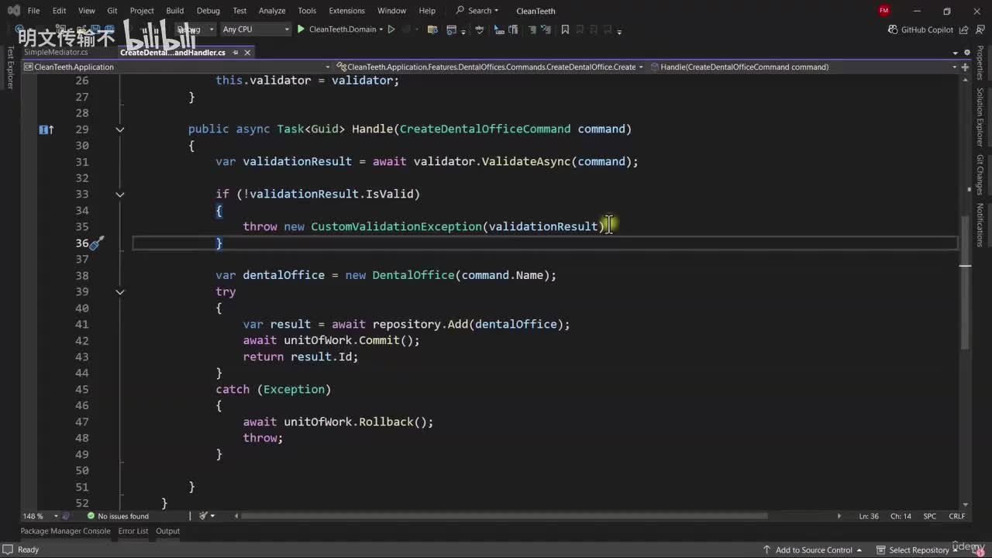The height and width of the screenshot is (558, 992).
Task: Open the tab list overflow arrow
Action: [x=955, y=53]
